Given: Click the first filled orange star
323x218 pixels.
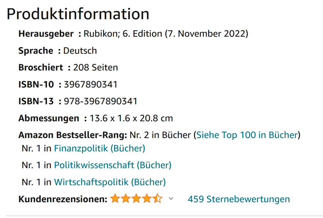Looking at the screenshot, I should [x=115, y=199].
